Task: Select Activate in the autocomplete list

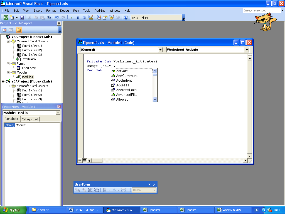Action: point(132,71)
